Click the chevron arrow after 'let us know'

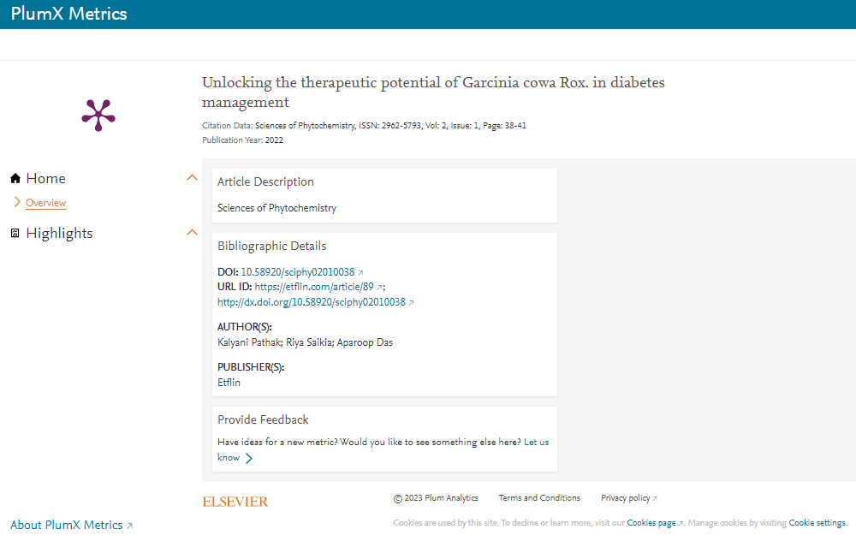pos(249,458)
